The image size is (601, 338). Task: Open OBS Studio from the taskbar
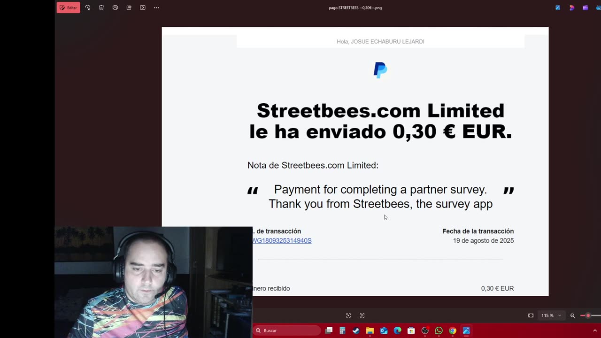pos(425,330)
